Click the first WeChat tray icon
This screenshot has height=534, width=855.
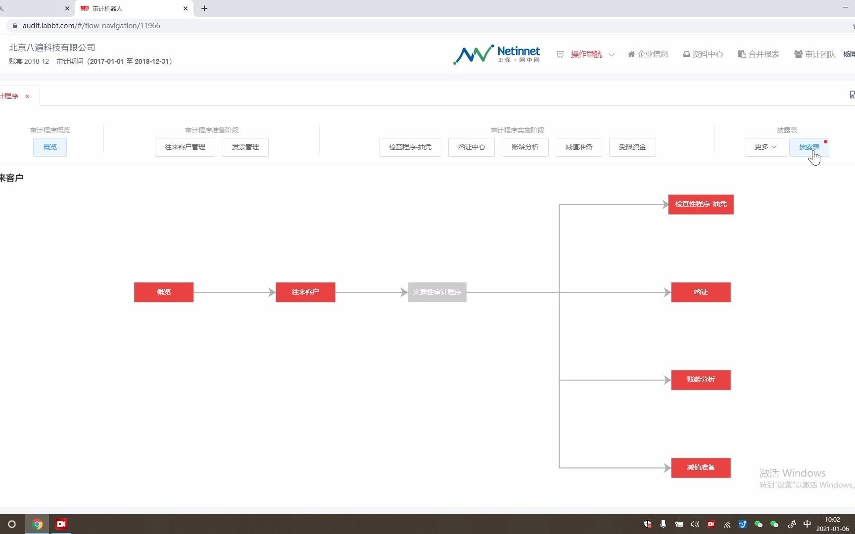[x=759, y=524]
